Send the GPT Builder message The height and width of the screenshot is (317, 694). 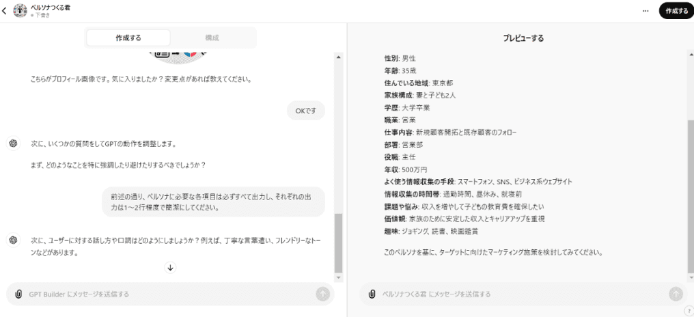click(322, 294)
